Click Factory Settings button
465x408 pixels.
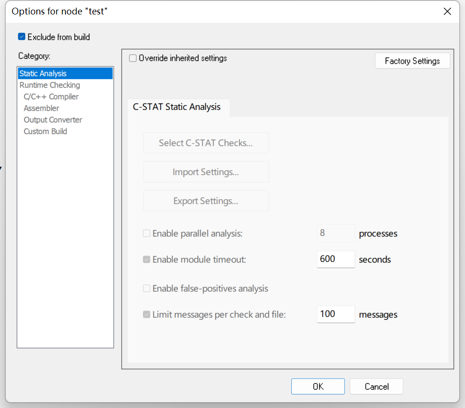click(x=412, y=61)
